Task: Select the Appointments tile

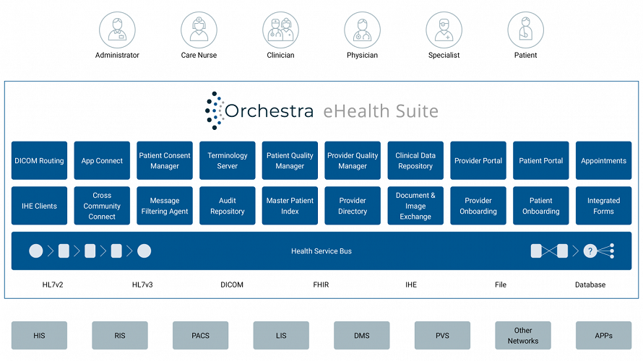Action: point(604,160)
